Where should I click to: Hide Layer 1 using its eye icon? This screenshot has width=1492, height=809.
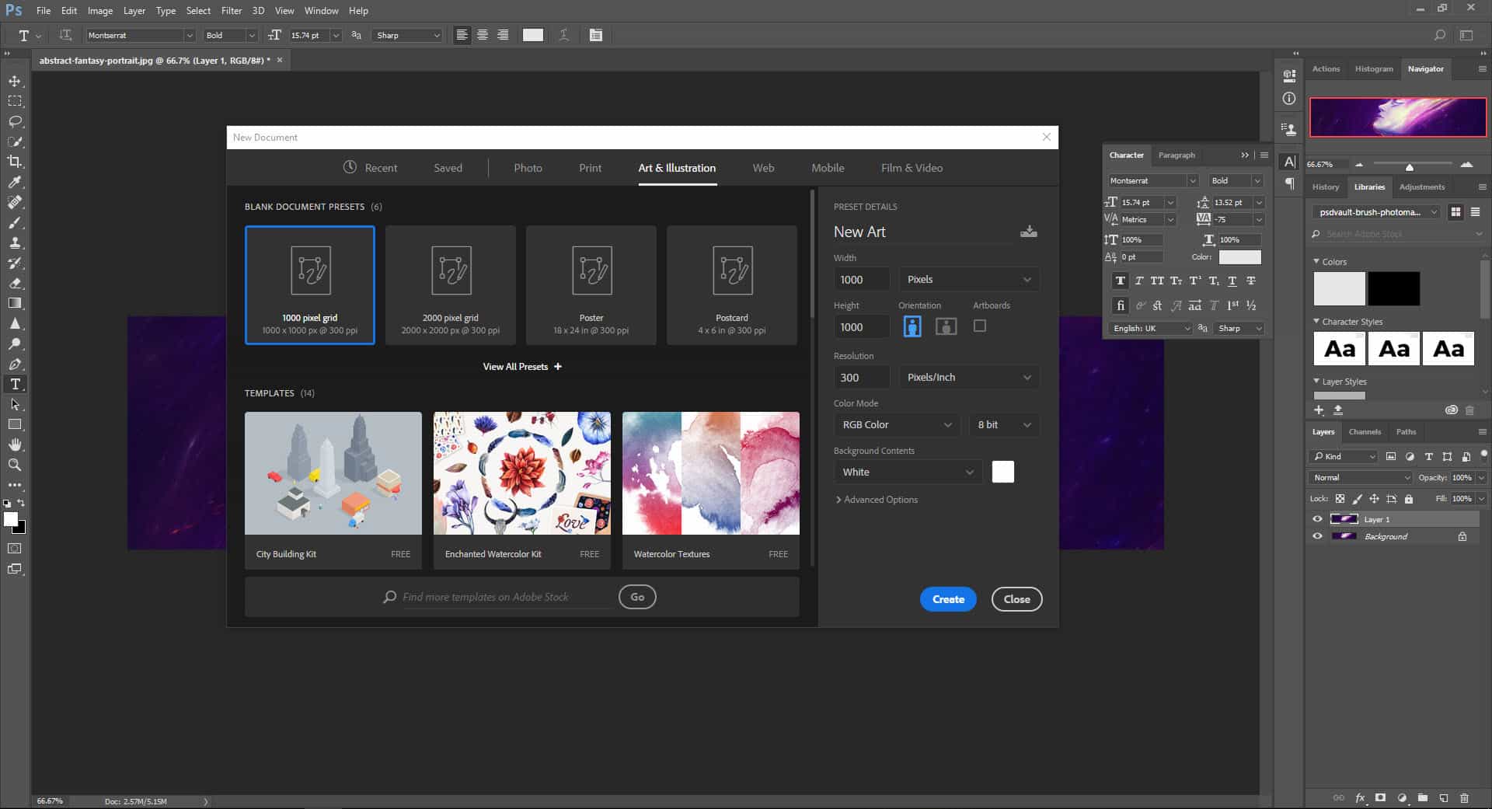[1317, 519]
